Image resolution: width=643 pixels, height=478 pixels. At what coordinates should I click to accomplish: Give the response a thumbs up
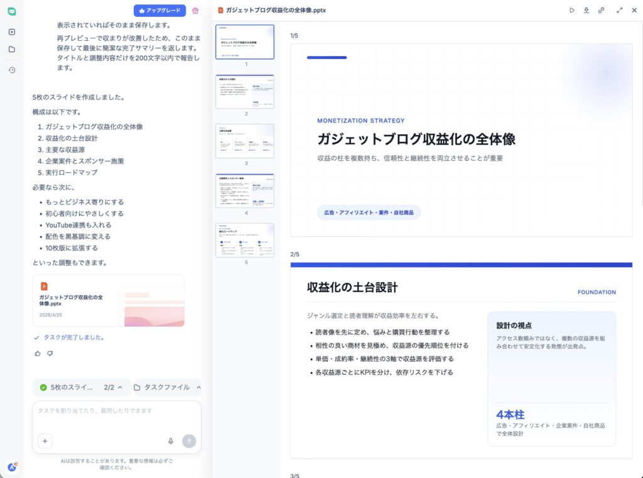[x=38, y=353]
